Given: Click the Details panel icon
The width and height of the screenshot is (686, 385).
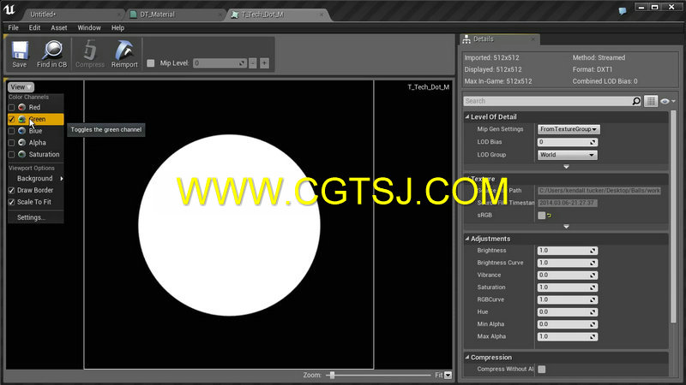Looking at the screenshot, I should tap(466, 39).
